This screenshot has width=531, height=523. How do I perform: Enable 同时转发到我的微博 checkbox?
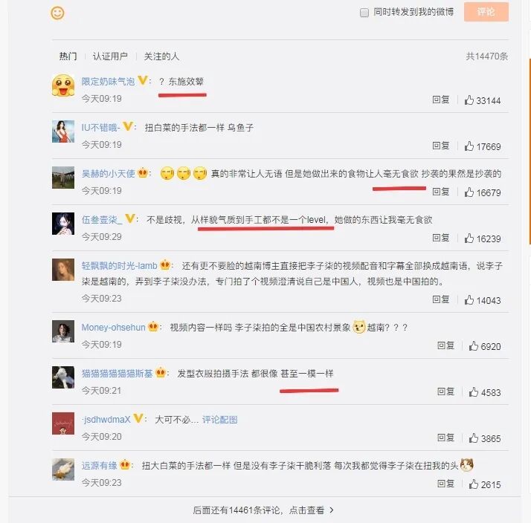364,13
